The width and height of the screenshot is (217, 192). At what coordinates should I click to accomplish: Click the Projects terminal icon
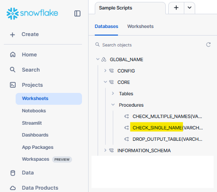click(13, 85)
